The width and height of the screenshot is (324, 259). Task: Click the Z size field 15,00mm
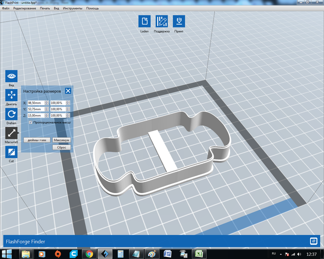click(36, 116)
